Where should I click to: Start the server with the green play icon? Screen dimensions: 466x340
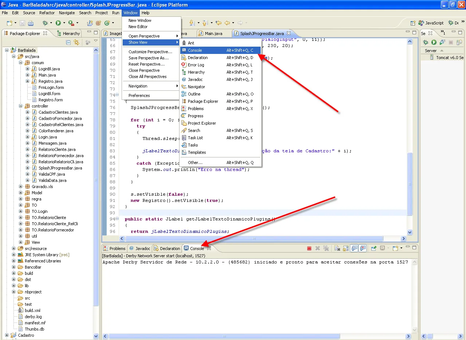tap(434, 42)
